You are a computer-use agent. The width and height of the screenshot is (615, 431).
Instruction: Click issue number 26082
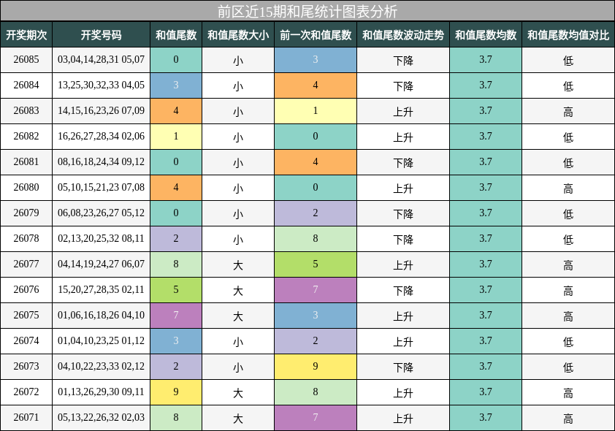(26, 136)
